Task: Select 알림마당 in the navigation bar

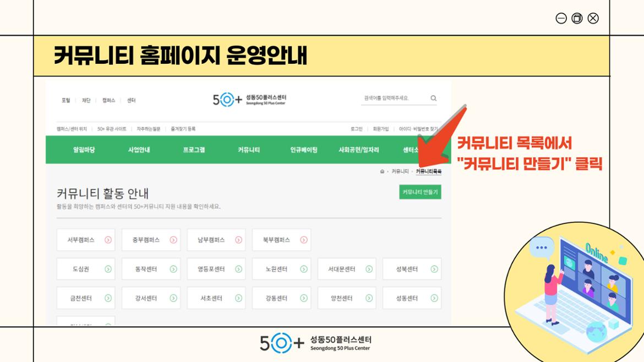Action: pos(84,150)
